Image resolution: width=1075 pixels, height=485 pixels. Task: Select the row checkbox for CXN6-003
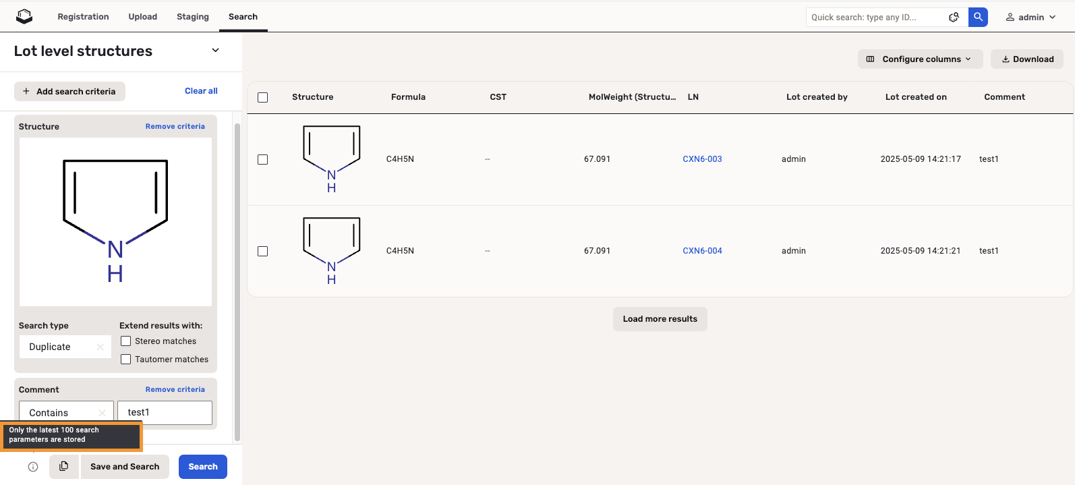click(x=263, y=160)
